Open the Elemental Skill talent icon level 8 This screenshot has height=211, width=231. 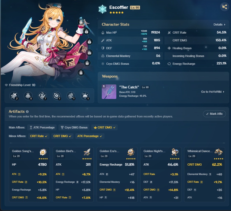(28, 96)
